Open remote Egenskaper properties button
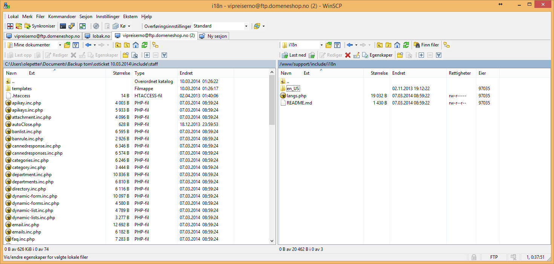This screenshot has width=554, height=264. click(377, 55)
